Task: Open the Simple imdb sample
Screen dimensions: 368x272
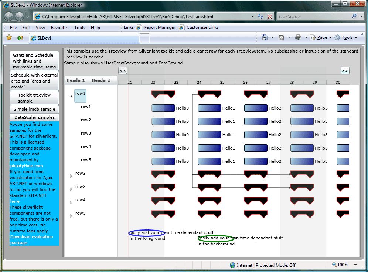Action: pos(34,109)
